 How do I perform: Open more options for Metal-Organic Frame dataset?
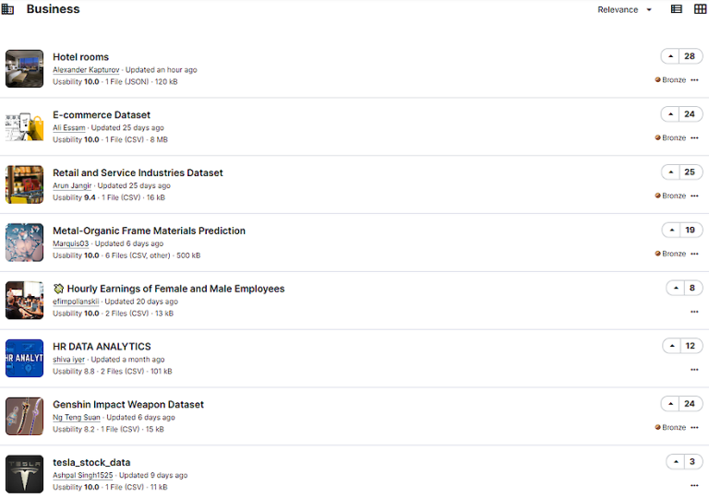coord(694,254)
